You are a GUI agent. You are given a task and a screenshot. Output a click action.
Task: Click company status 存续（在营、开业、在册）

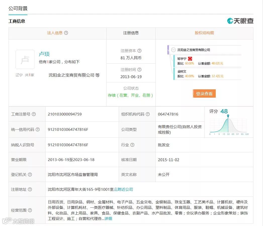[x=130, y=95]
